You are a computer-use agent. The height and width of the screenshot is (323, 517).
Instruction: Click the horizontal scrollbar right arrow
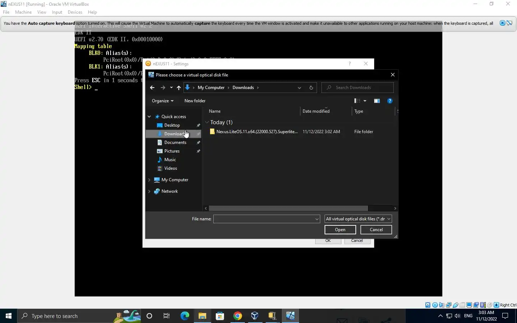pos(395,208)
